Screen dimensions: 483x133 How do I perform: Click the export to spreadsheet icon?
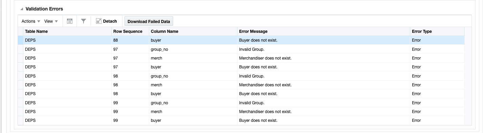click(70, 21)
